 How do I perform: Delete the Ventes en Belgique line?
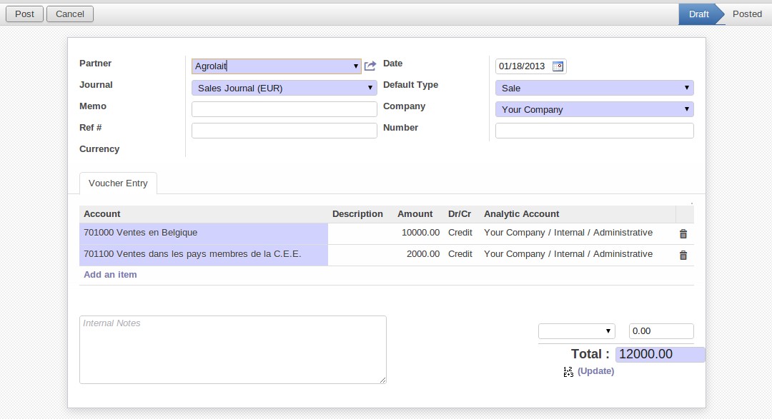click(683, 233)
